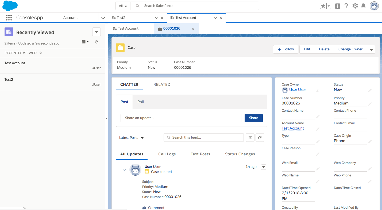The width and height of the screenshot is (382, 210).
Task: Click the Delete button
Action: [x=324, y=49]
